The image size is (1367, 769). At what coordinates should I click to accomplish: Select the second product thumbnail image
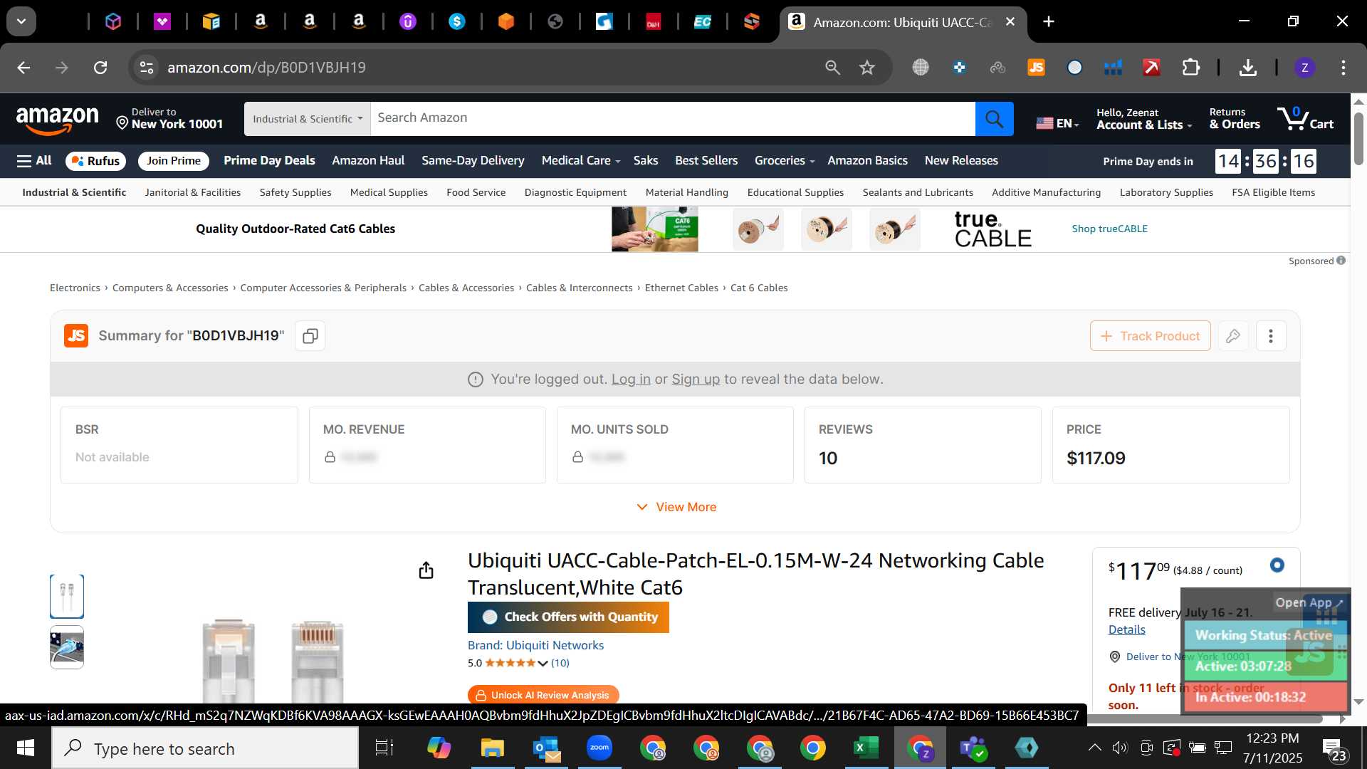point(67,647)
